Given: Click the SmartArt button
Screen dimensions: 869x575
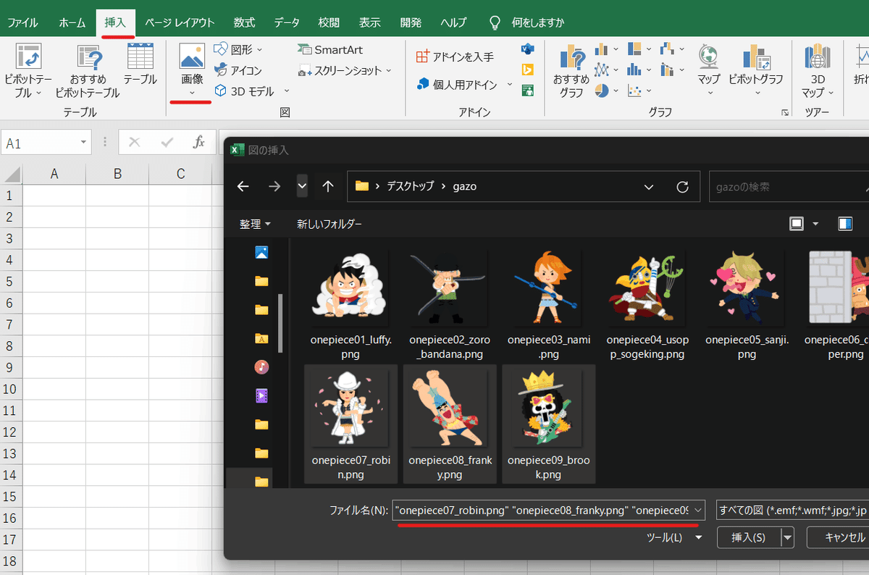Looking at the screenshot, I should [329, 49].
